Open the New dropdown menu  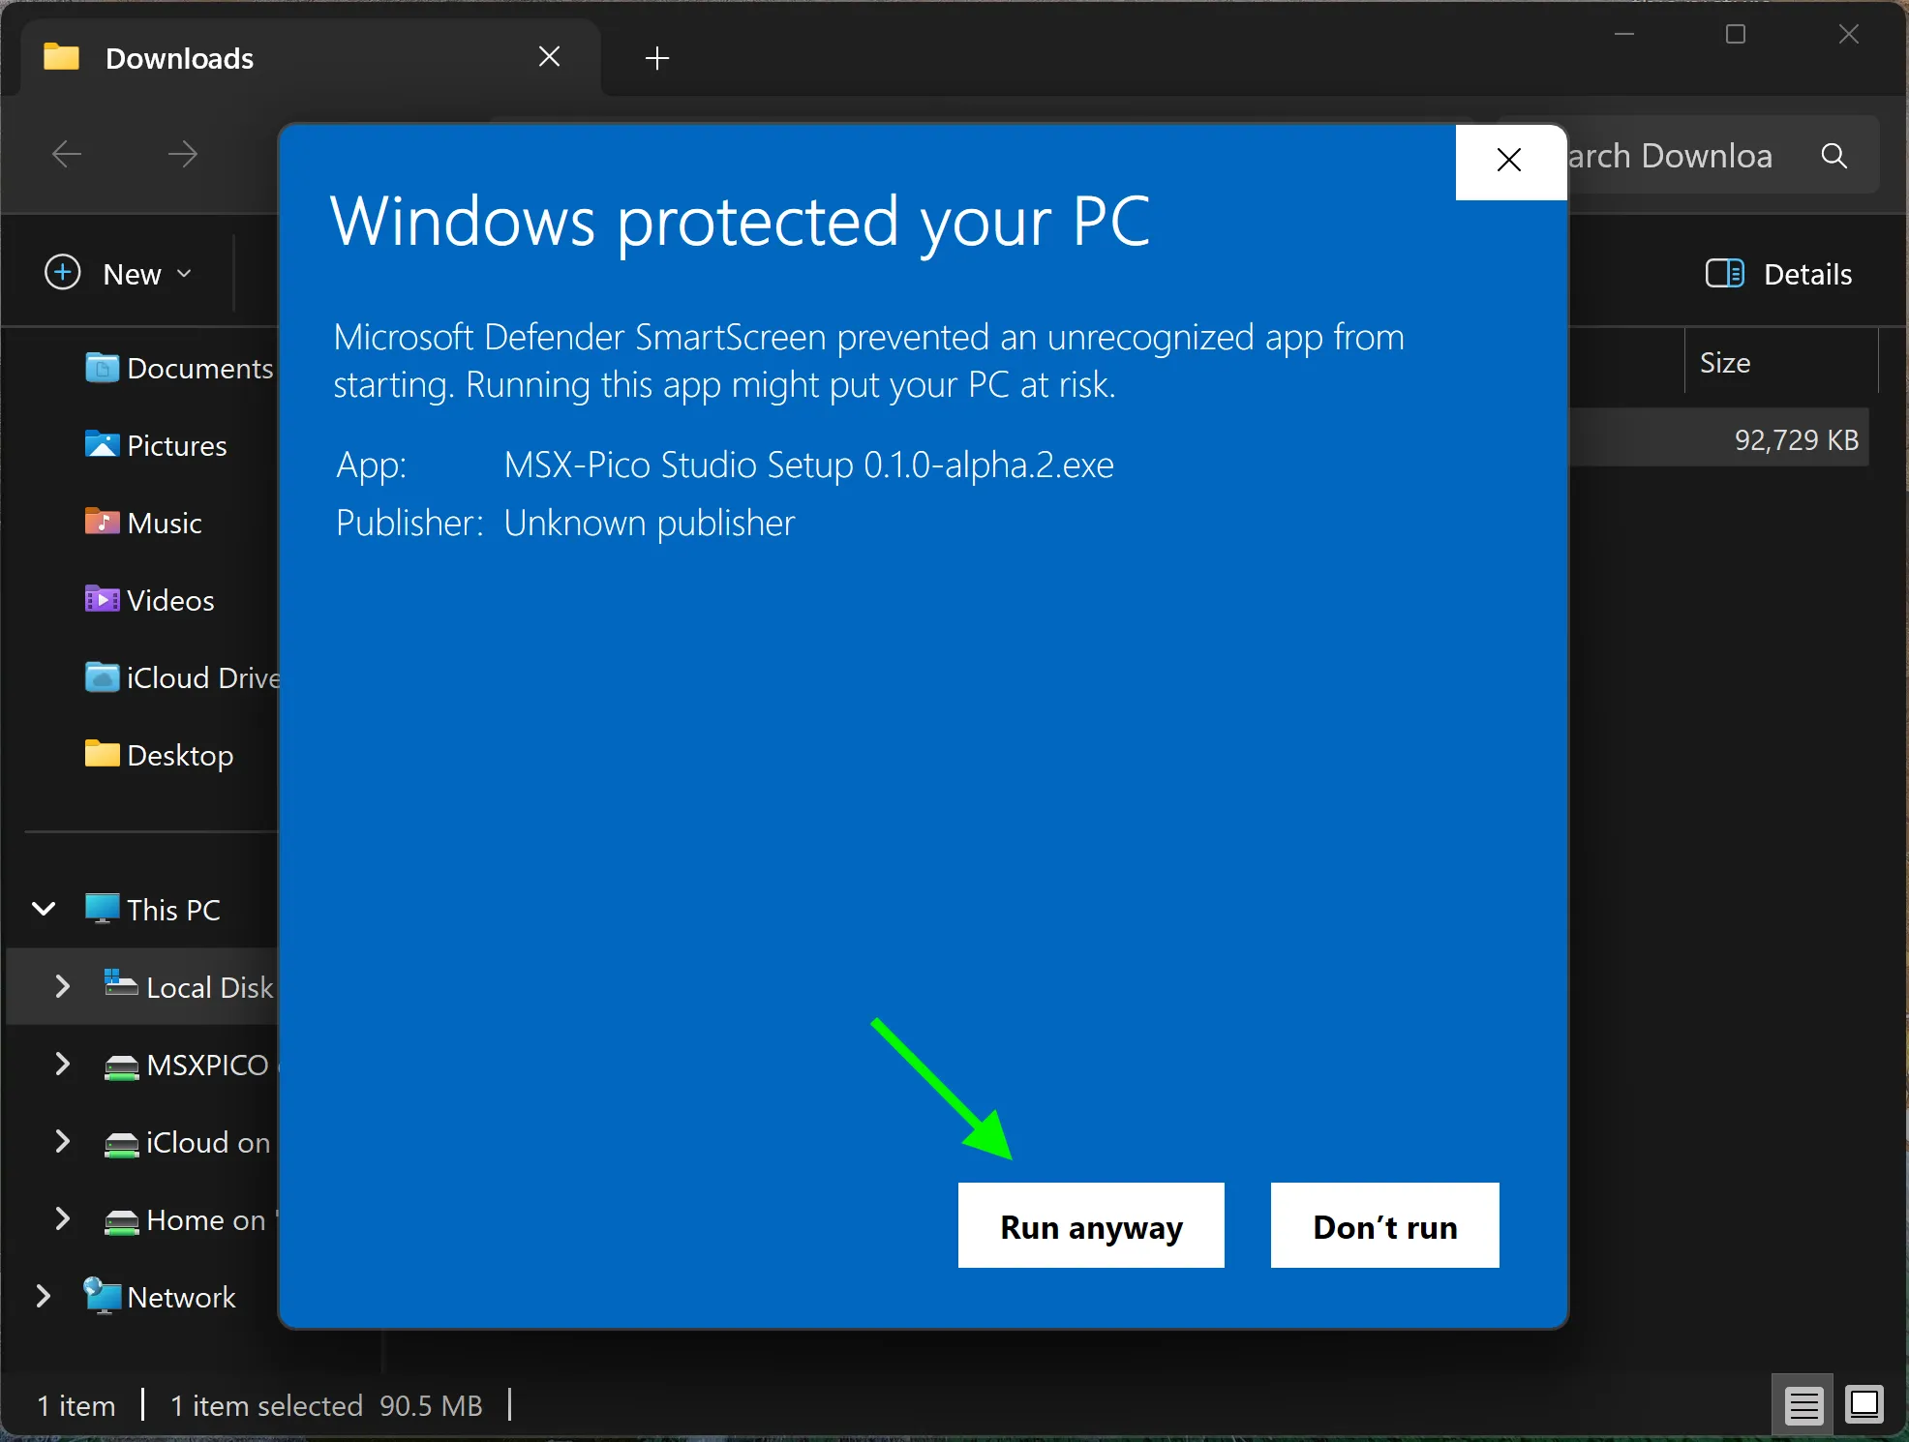click(119, 274)
